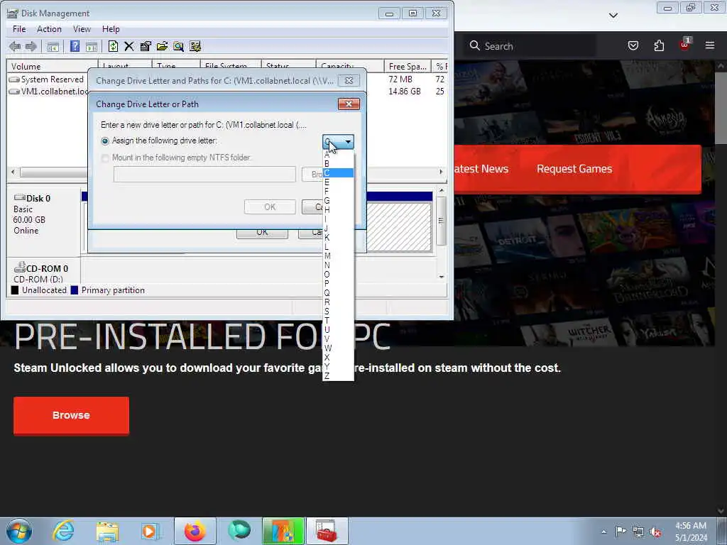Click the Action Center flag tray icon
The image size is (727, 545).
(621, 531)
